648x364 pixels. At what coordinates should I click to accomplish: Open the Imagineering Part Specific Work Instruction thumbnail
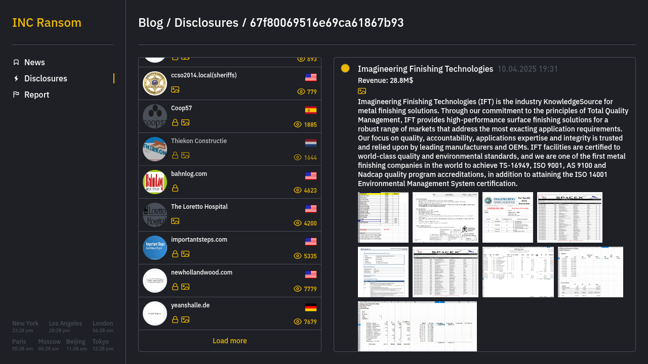(x=508, y=217)
